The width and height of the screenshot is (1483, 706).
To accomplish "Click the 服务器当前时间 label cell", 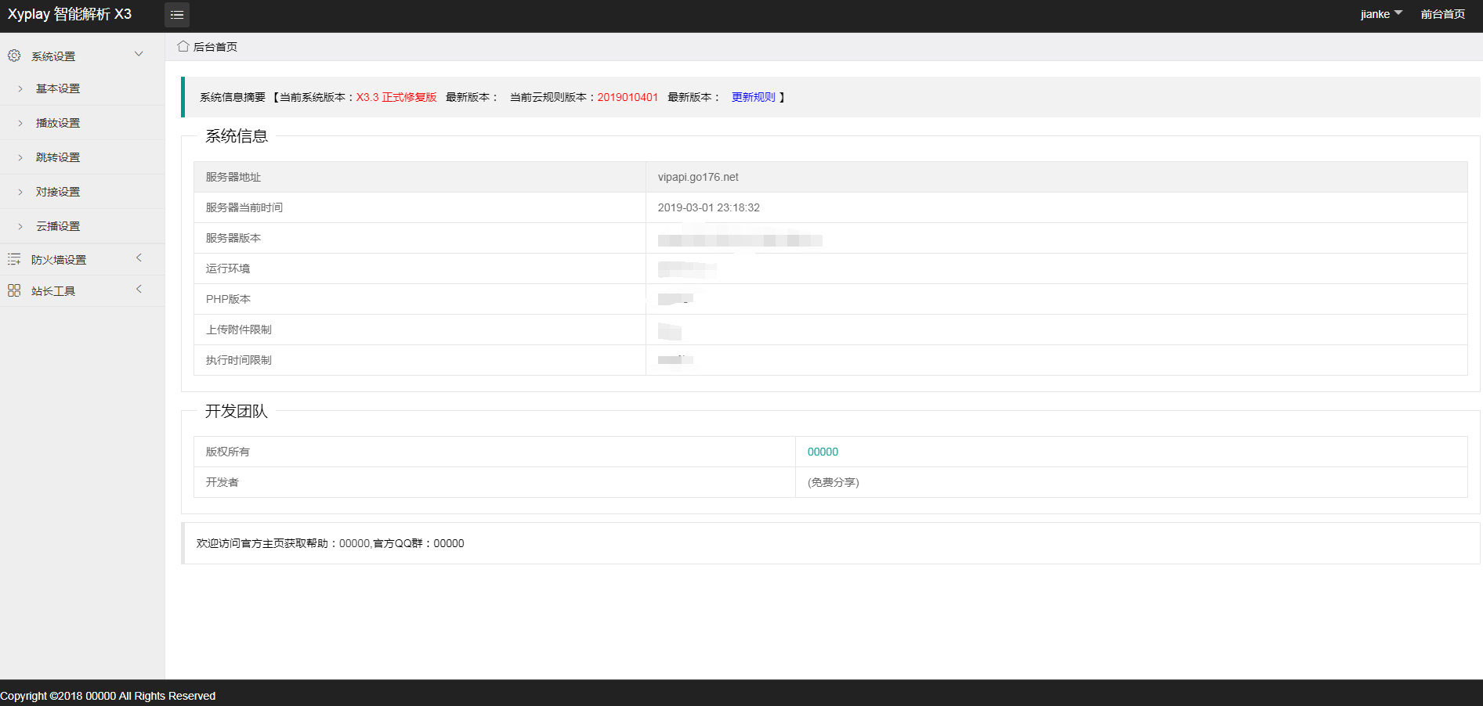I will coord(420,207).
